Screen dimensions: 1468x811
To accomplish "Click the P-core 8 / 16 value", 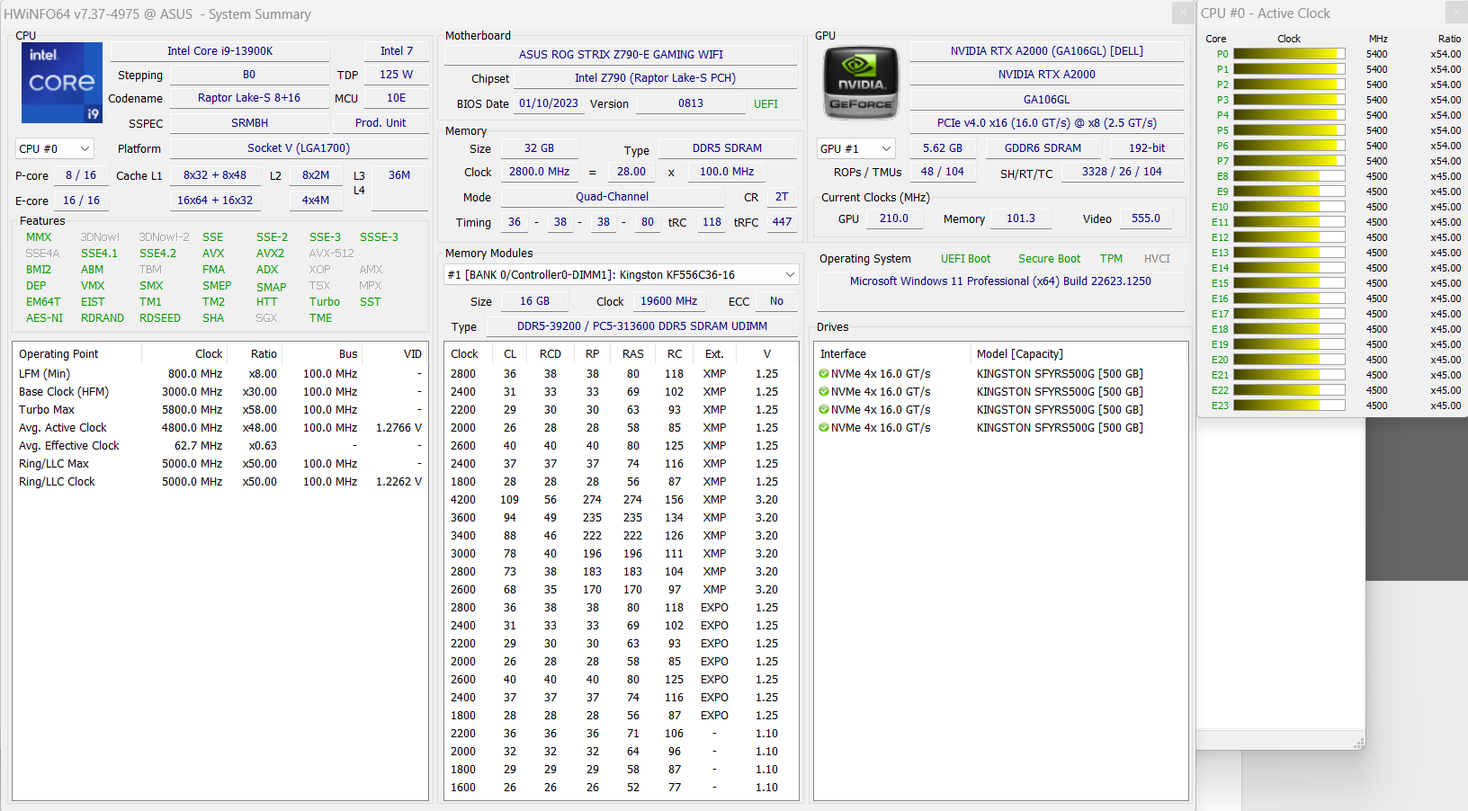I will tap(81, 175).
